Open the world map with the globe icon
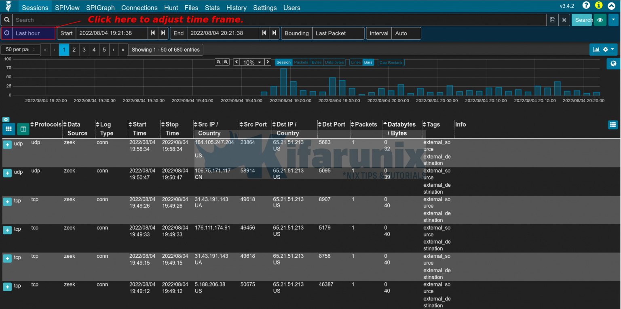This screenshot has height=309, width=621. click(613, 63)
